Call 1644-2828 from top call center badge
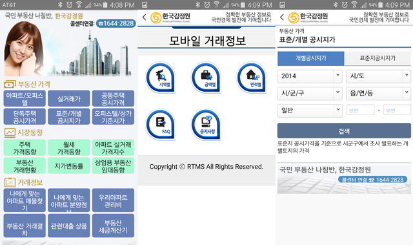Viewport: 413px width, 245px height. tap(116, 23)
